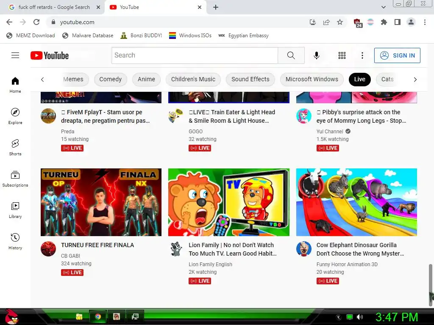Open Cow Elephant animal slide thumbnail
This screenshot has height=325, width=434.
[x=356, y=202]
